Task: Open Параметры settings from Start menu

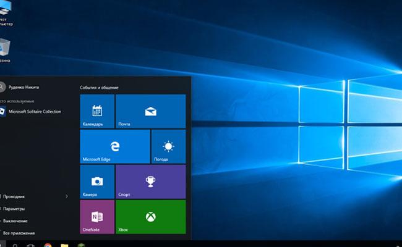Action: (x=14, y=209)
